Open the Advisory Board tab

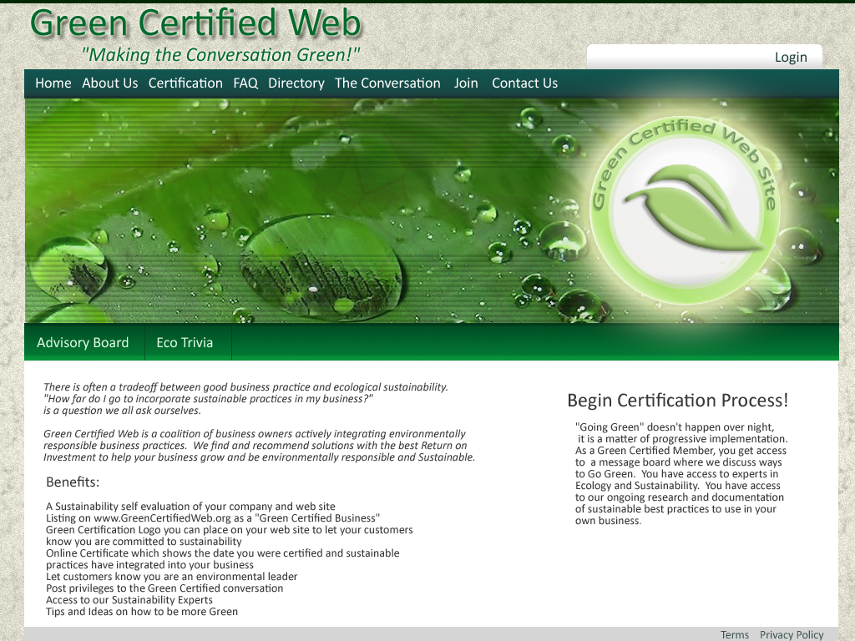[83, 342]
